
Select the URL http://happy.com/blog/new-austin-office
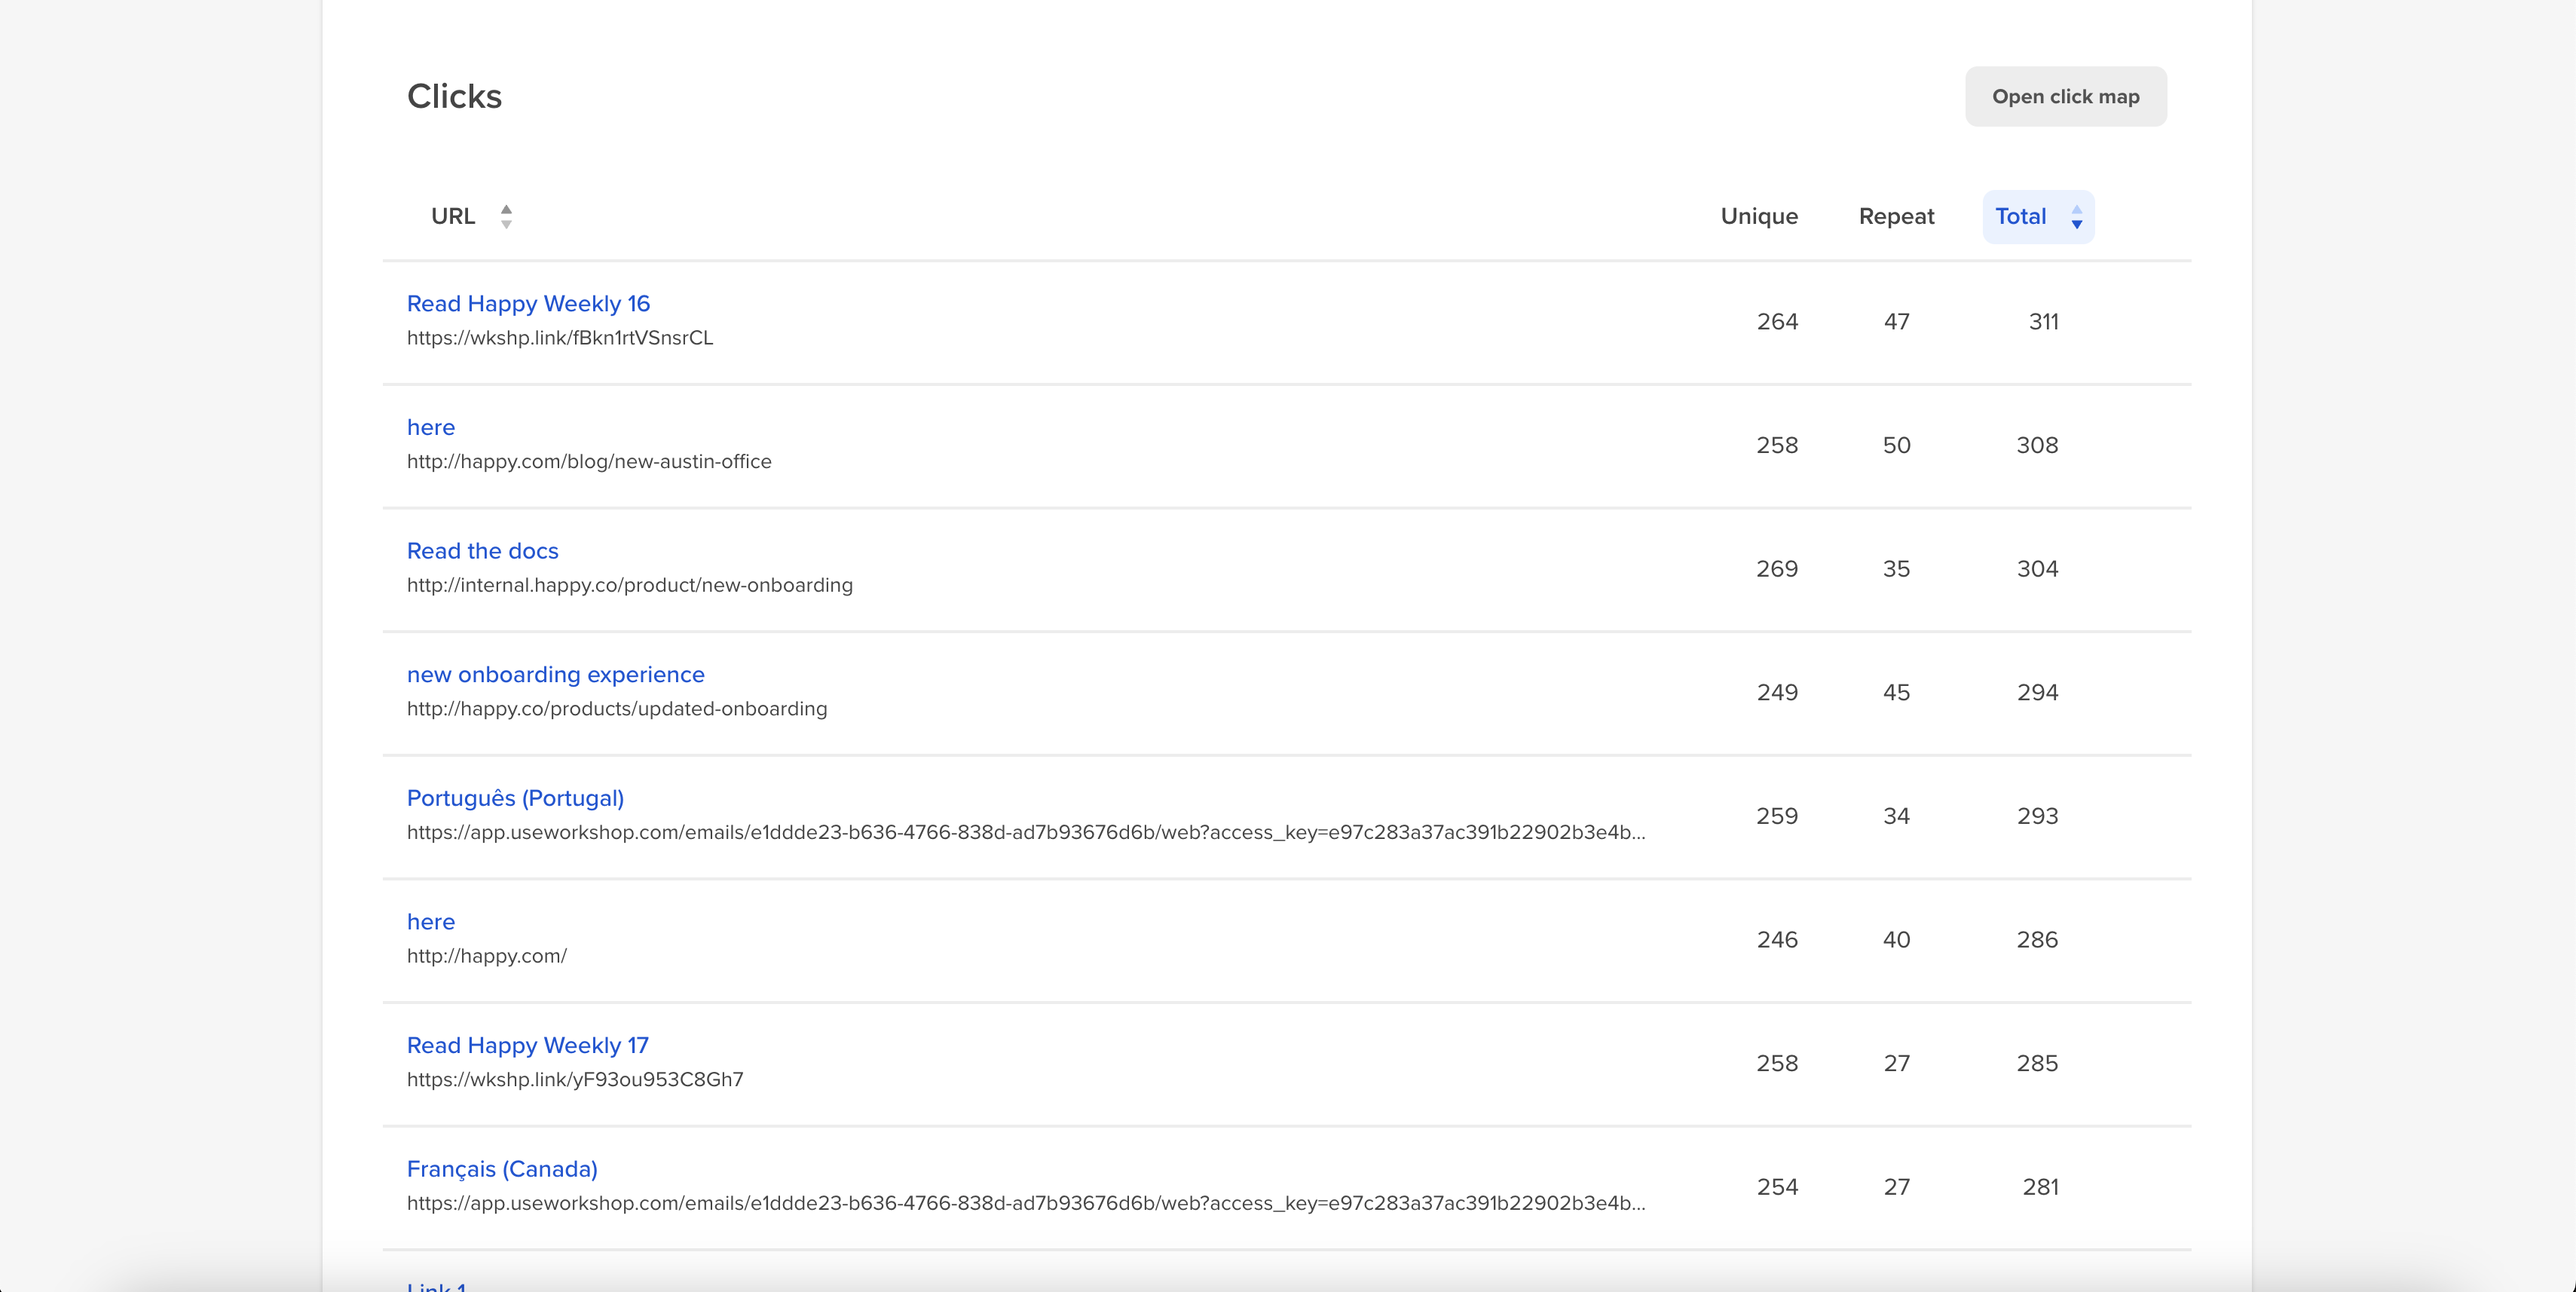coord(589,461)
